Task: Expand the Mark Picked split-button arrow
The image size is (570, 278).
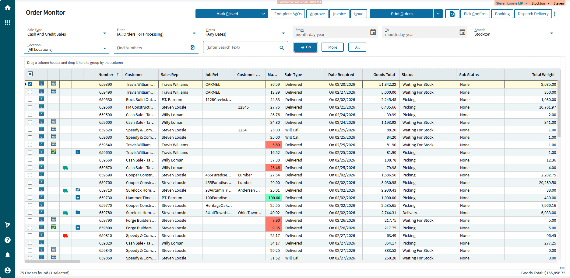Action: pos(264,14)
